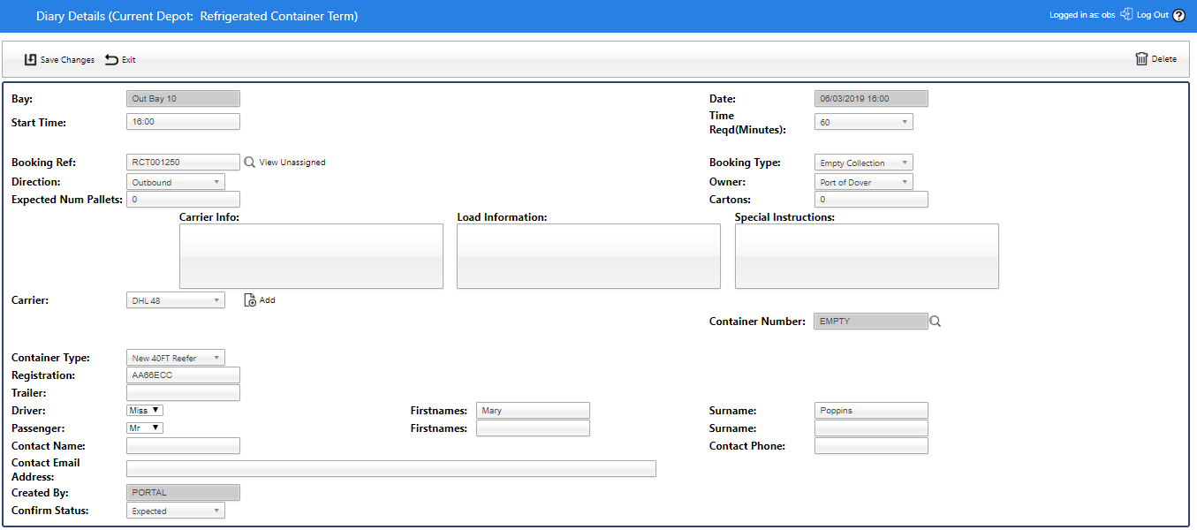1197x530 pixels.
Task: Click the help question mark icon
Action: point(1178,16)
